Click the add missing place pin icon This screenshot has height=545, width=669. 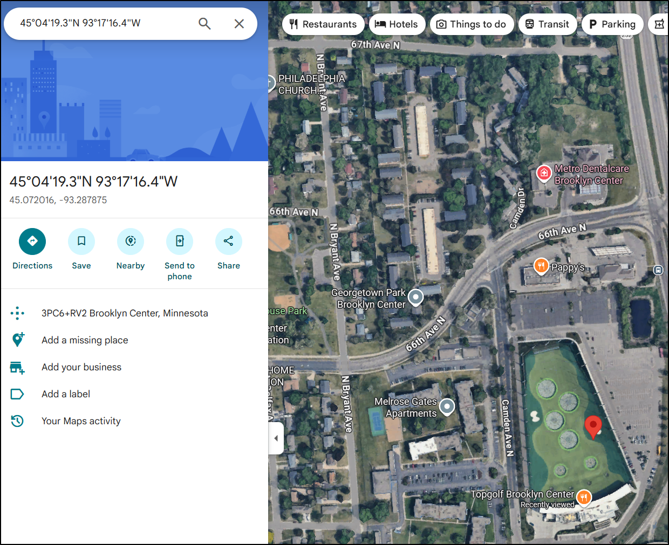17,340
